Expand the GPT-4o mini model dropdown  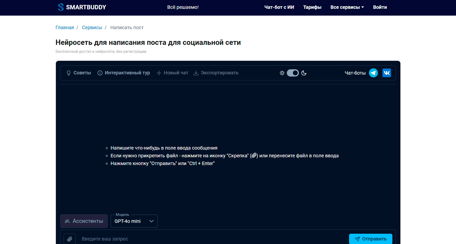134,221
